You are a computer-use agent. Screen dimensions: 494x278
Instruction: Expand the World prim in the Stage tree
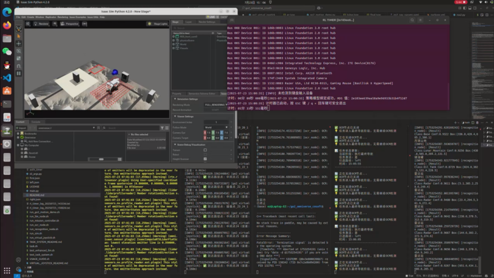[173, 44]
